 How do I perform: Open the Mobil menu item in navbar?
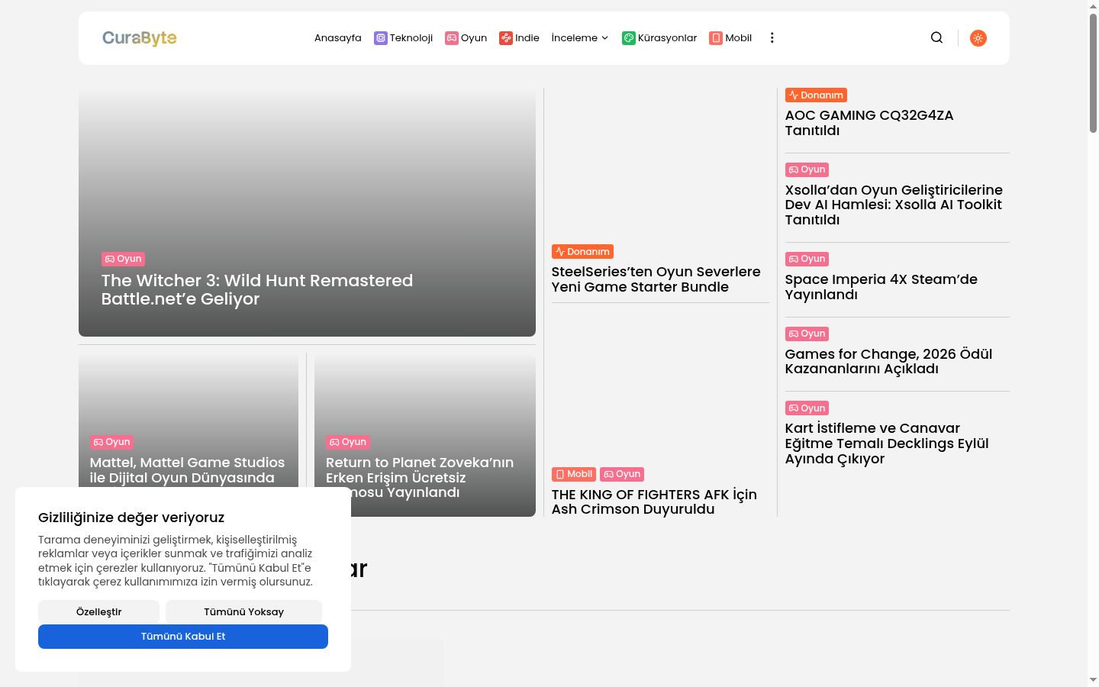coord(730,38)
